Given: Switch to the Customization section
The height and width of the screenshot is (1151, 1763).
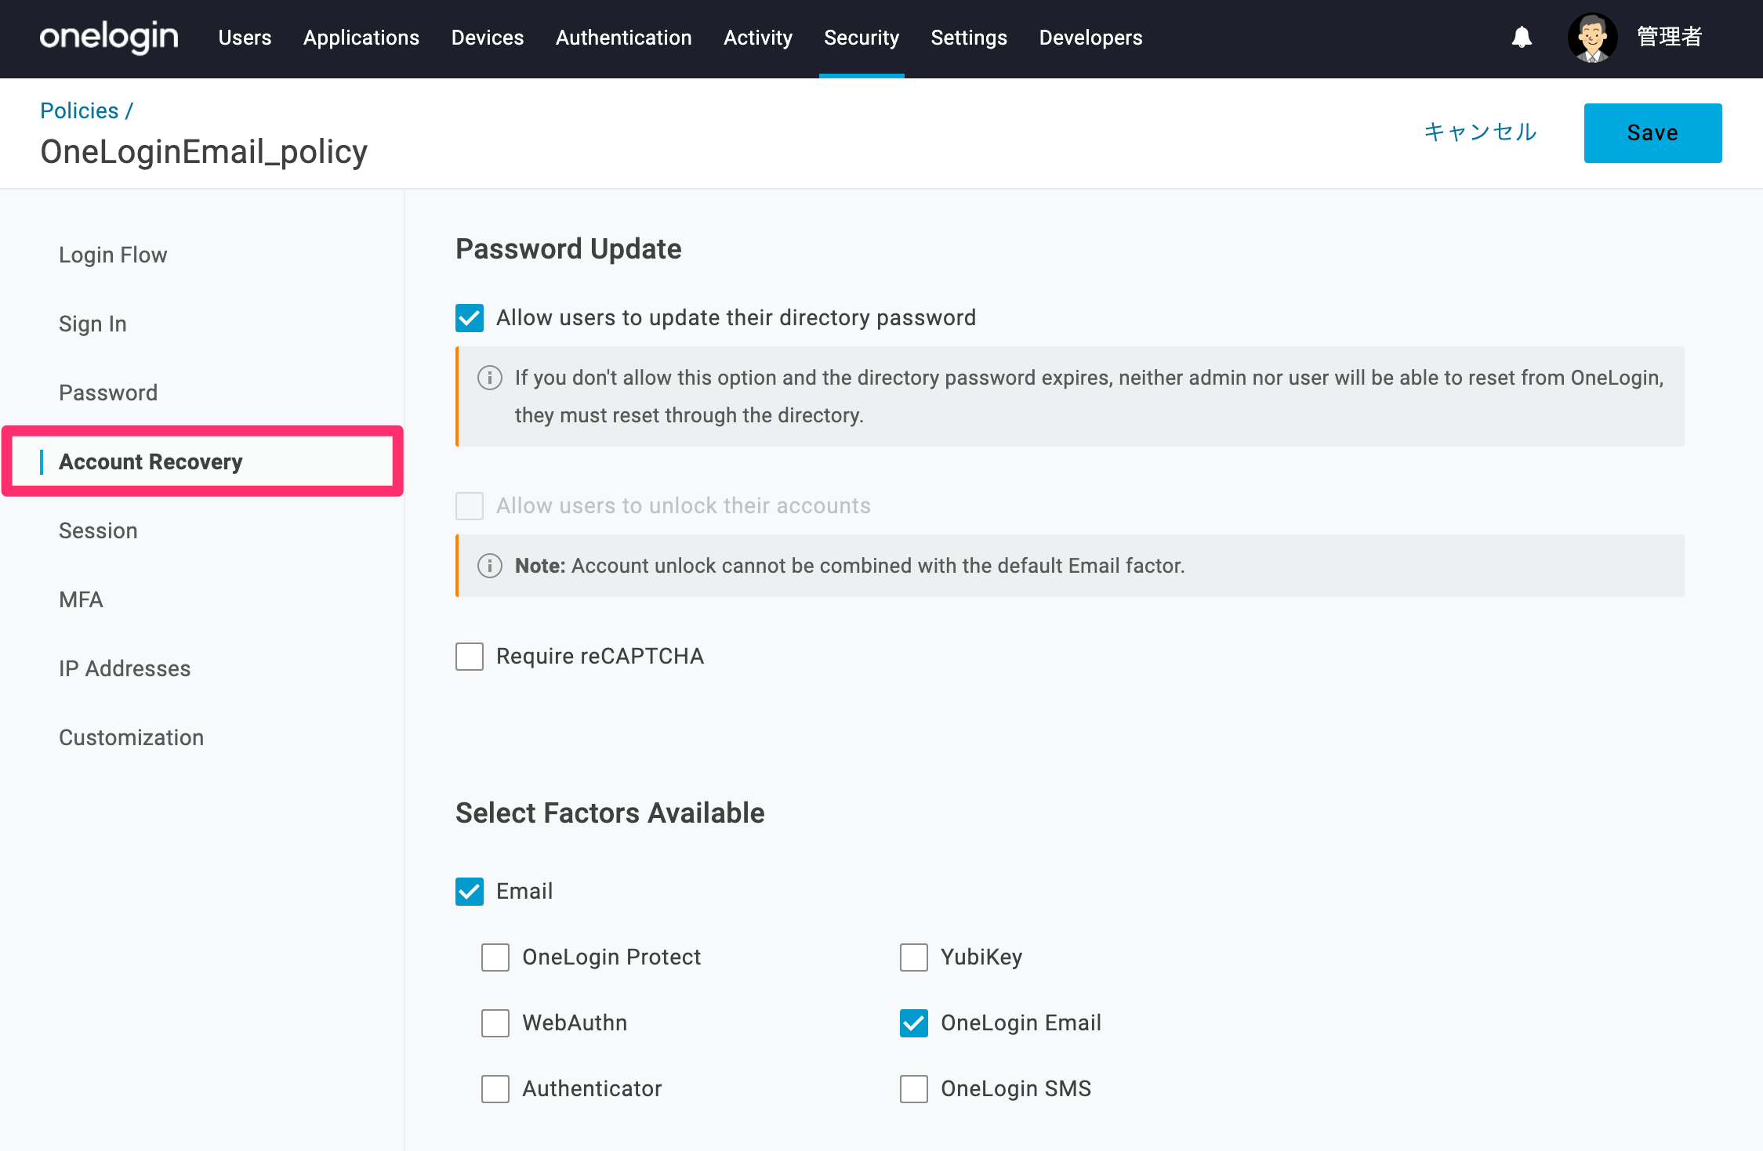Looking at the screenshot, I should click(x=131, y=738).
